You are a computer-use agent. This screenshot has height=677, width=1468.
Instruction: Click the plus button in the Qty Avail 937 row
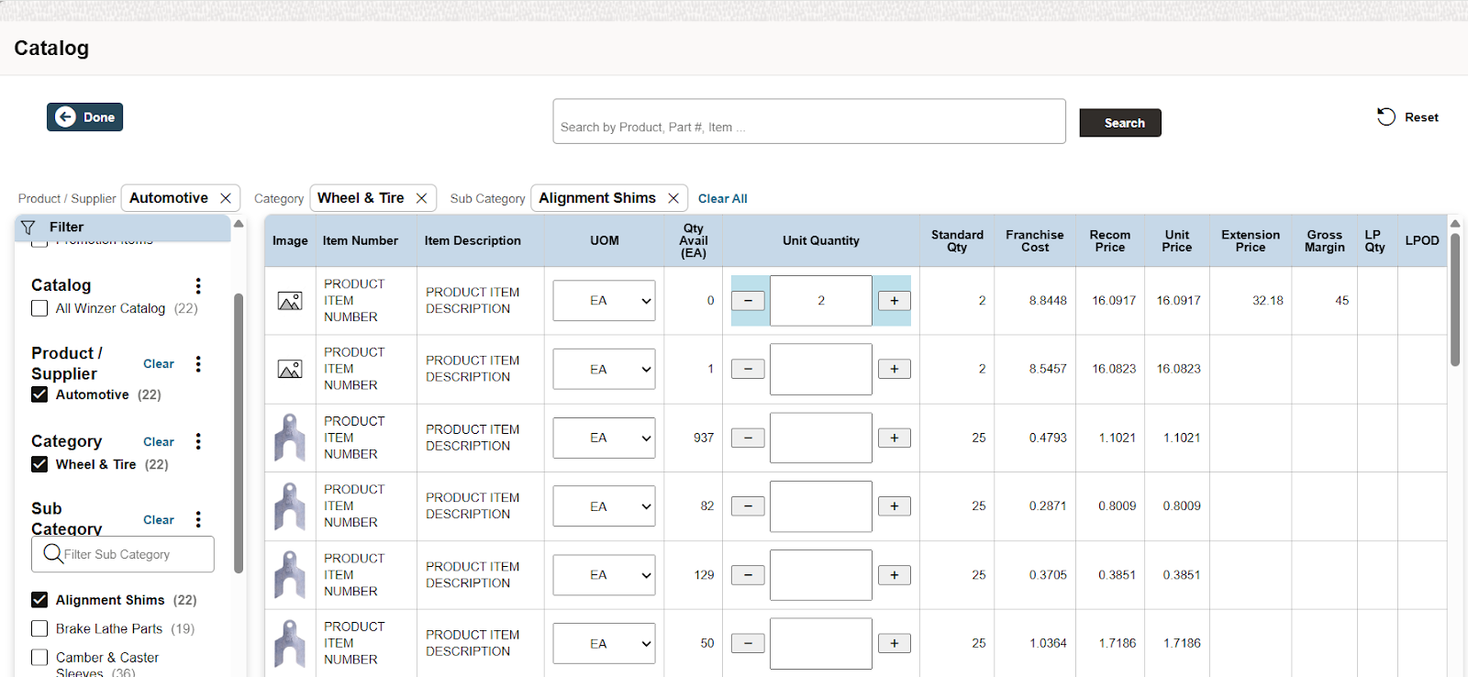click(x=895, y=438)
